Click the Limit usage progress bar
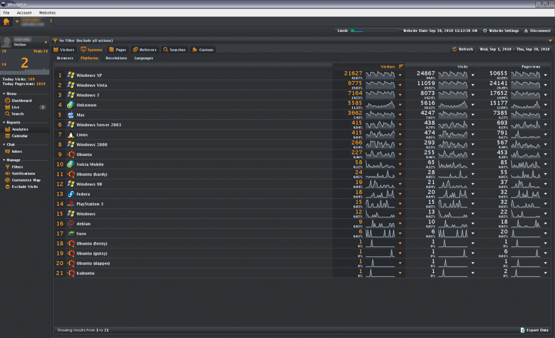The image size is (555, 338). [x=374, y=31]
